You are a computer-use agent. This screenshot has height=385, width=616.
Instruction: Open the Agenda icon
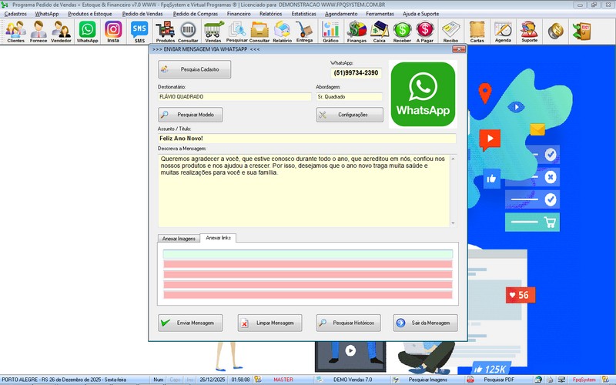503,32
